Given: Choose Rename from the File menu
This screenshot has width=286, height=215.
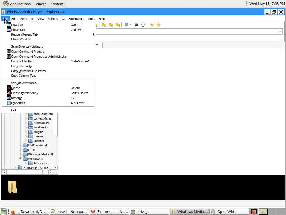Looking at the screenshot, I should (48, 98).
